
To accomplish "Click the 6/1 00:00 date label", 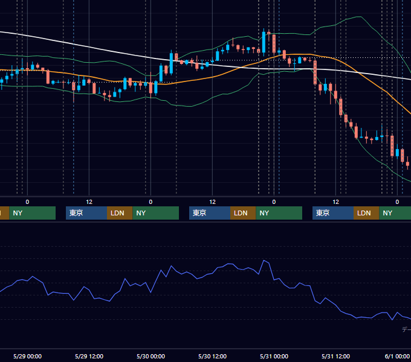I will coord(397,356).
